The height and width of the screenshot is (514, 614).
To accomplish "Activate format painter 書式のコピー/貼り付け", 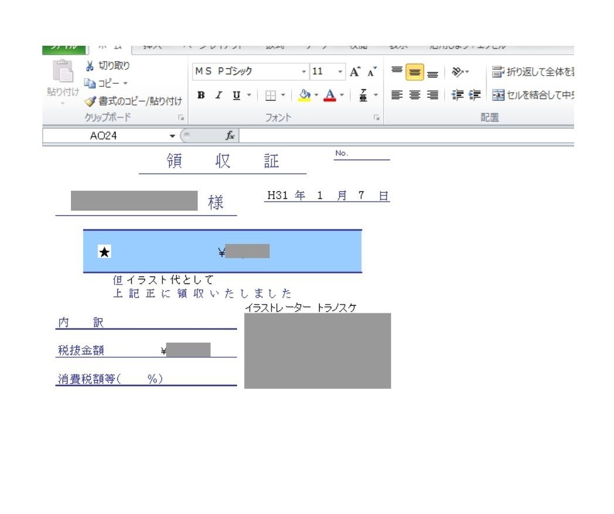I will pyautogui.click(x=133, y=102).
